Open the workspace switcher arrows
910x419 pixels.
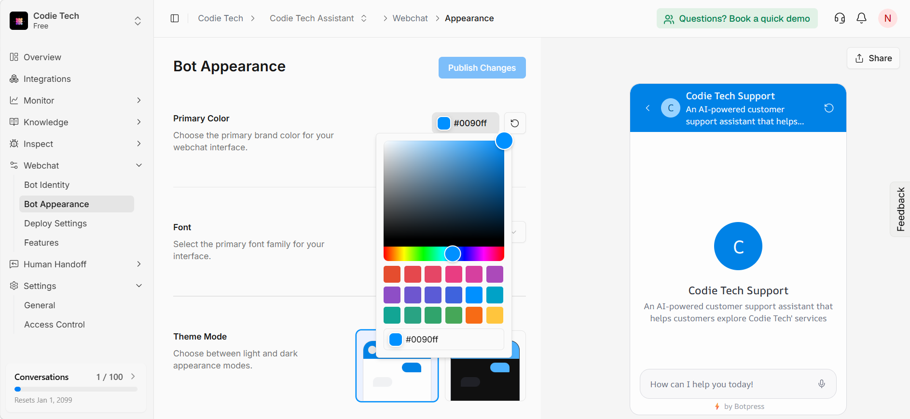(x=138, y=21)
